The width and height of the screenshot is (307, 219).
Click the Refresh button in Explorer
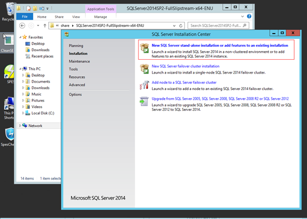click(181, 26)
